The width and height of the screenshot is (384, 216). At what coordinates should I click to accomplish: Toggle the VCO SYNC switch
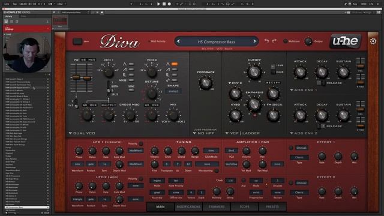[131, 90]
